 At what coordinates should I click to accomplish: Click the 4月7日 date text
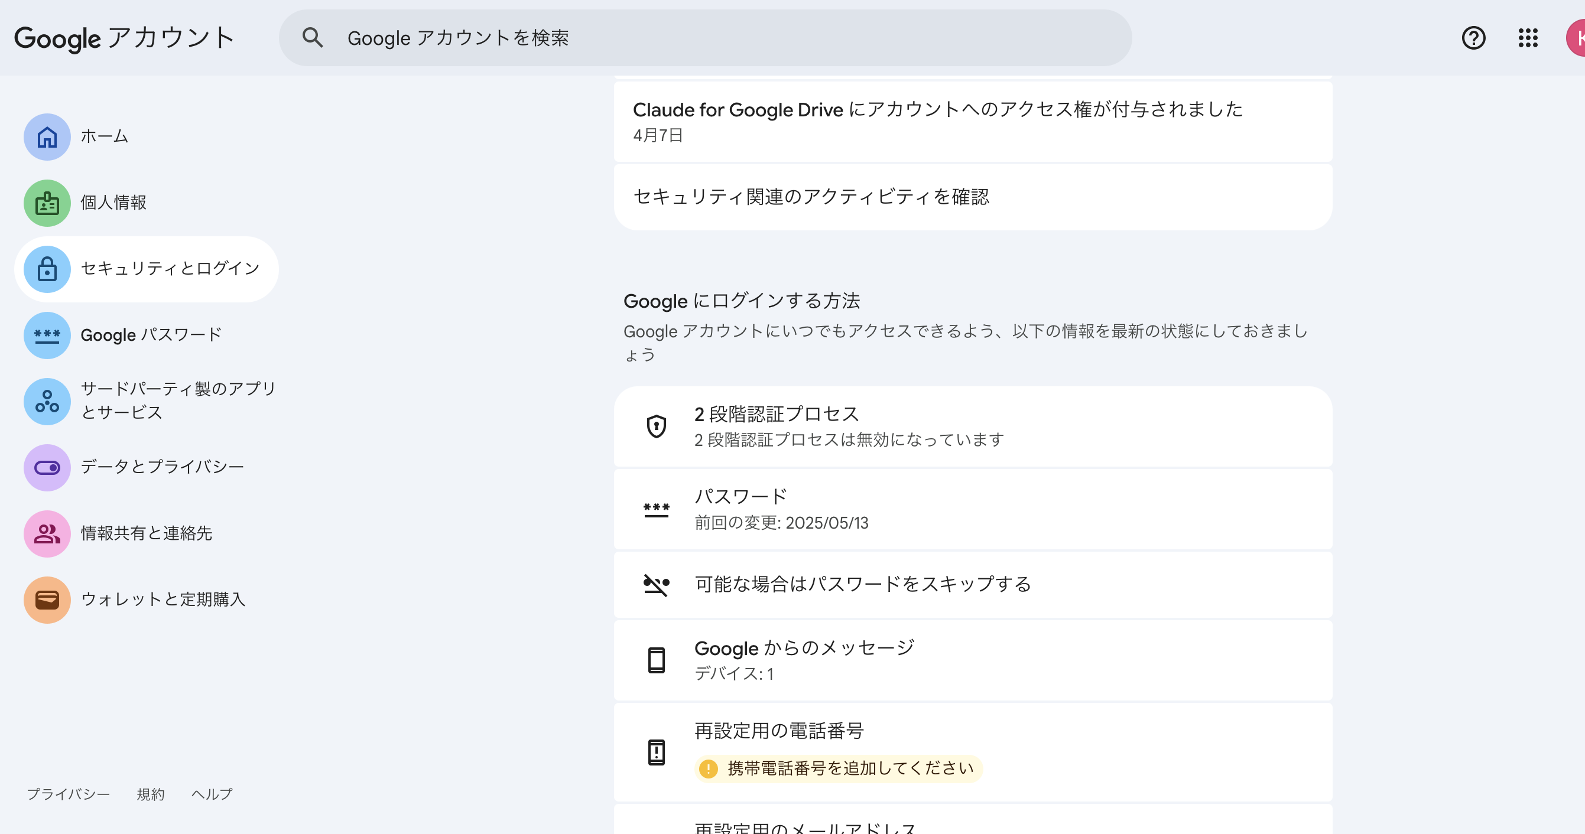[x=658, y=135]
